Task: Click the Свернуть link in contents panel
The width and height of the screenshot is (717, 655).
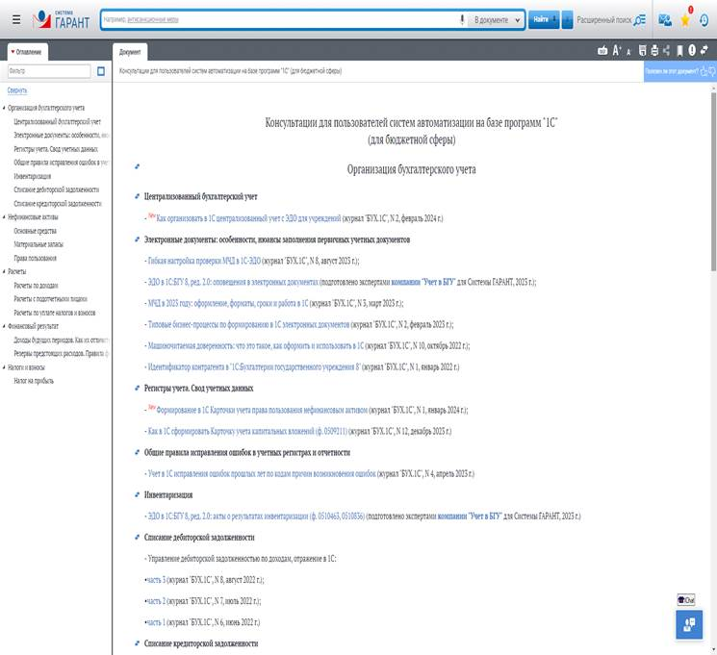Action: 17,90
